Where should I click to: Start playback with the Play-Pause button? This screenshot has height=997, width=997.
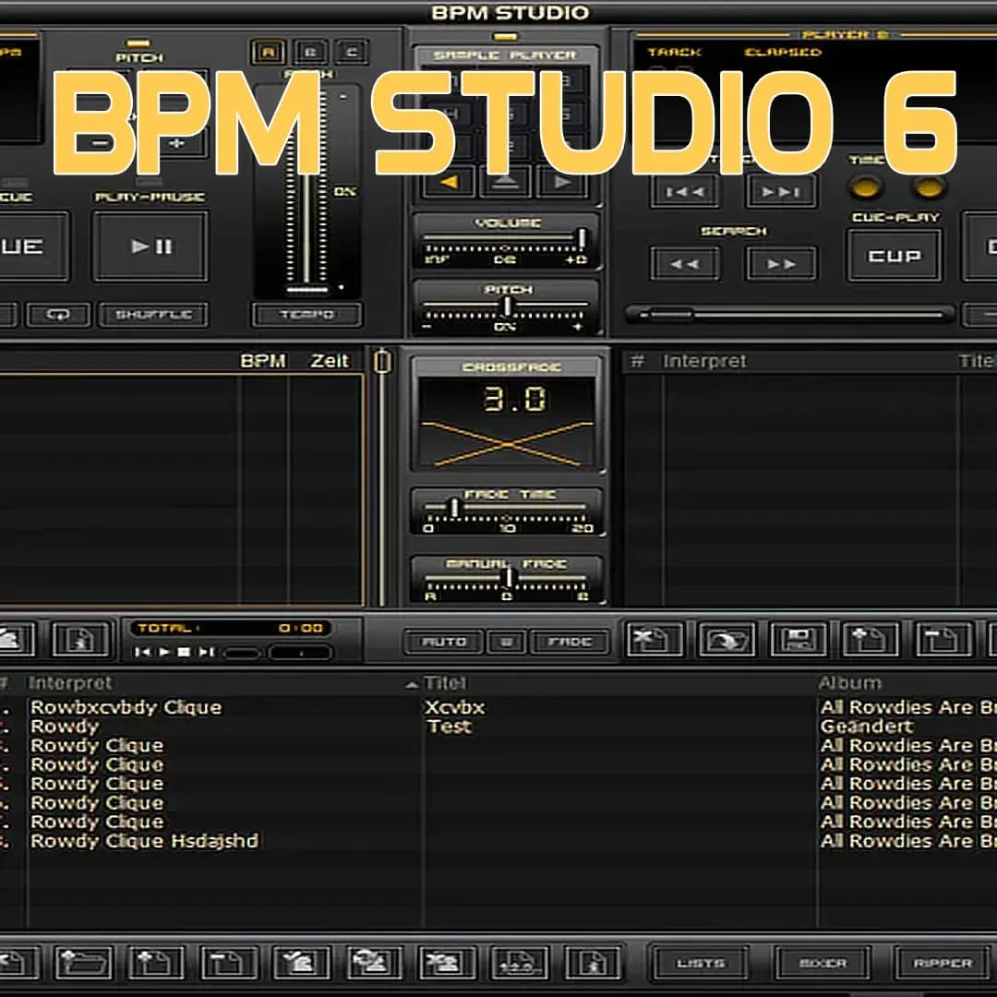click(150, 246)
